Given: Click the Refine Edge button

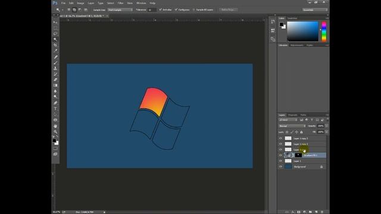Looking at the screenshot, I should [x=228, y=10].
